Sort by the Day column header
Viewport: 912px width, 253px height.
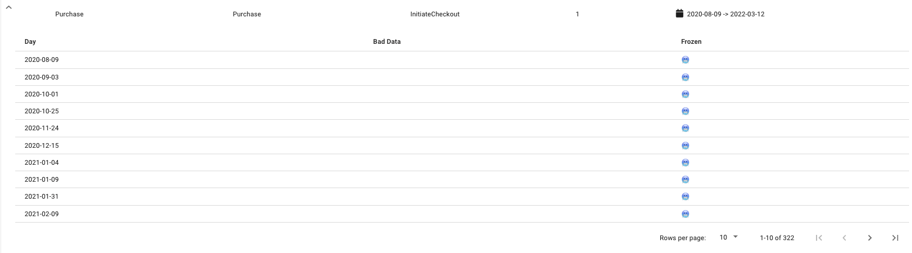(30, 42)
